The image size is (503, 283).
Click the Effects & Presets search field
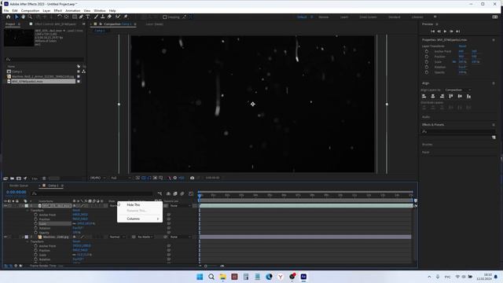(x=457, y=131)
